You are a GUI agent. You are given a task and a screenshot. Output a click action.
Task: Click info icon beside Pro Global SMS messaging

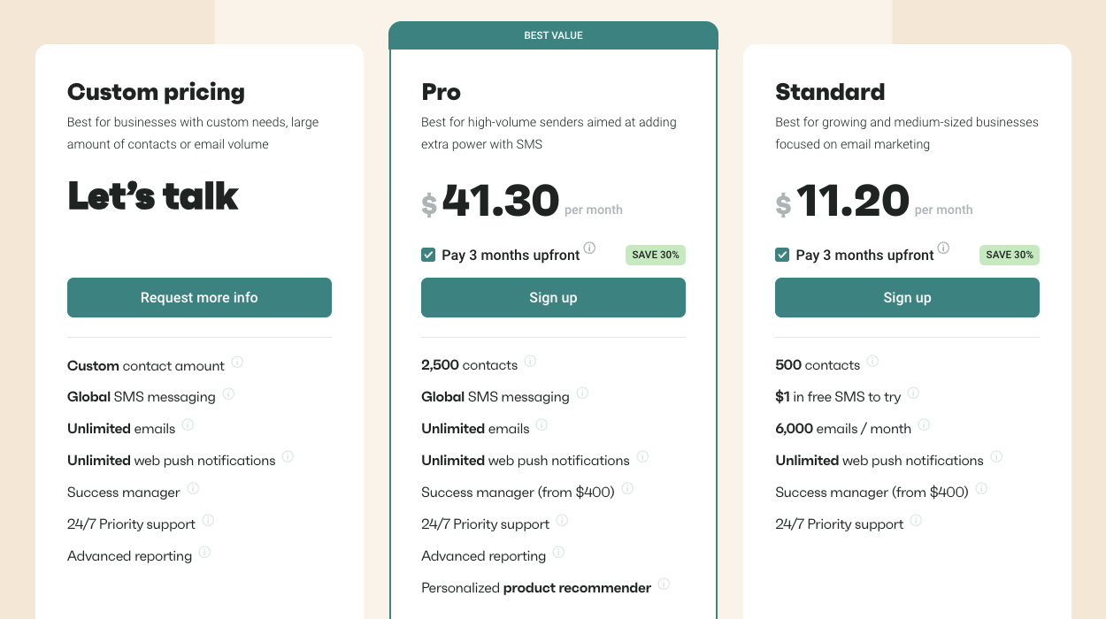click(582, 394)
